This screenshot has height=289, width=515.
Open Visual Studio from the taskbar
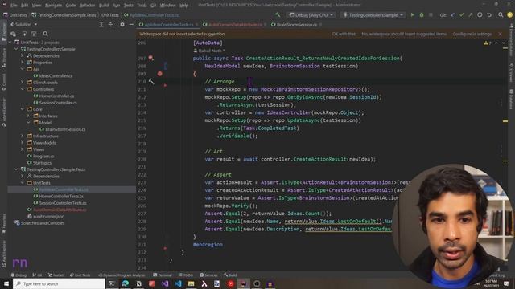(165, 283)
